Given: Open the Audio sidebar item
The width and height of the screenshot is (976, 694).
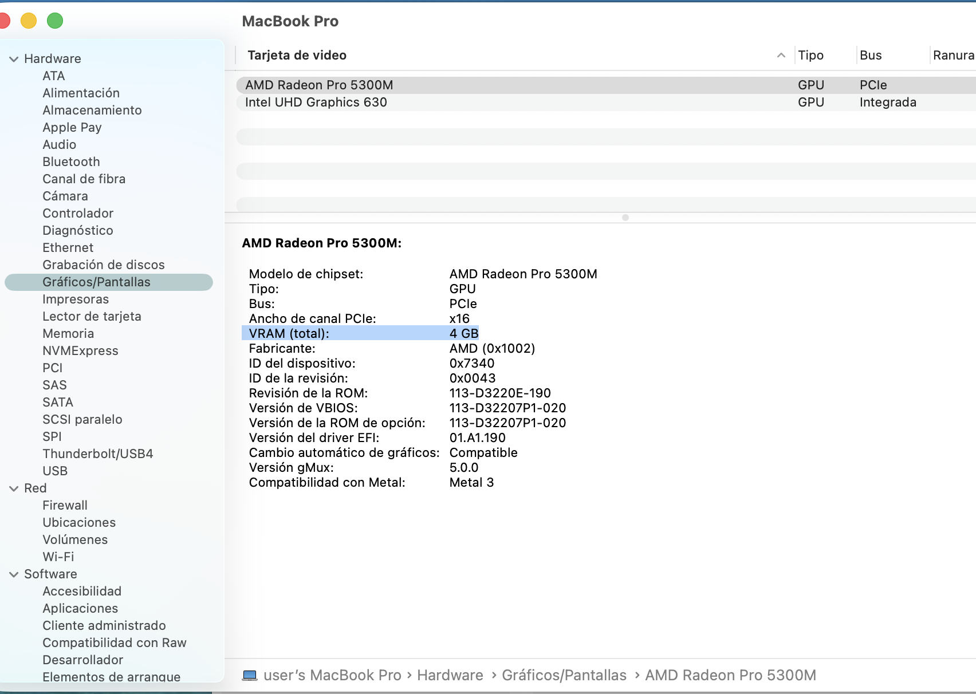Looking at the screenshot, I should (60, 145).
